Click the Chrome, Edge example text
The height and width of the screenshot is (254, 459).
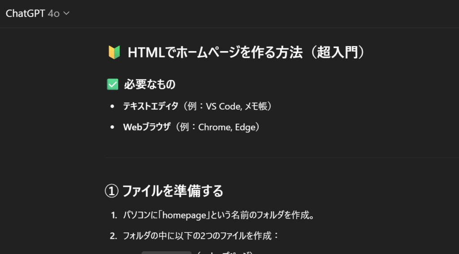(226, 127)
